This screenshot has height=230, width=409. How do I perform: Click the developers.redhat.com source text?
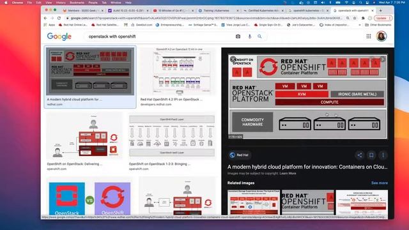pyautogui.click(x=156, y=104)
